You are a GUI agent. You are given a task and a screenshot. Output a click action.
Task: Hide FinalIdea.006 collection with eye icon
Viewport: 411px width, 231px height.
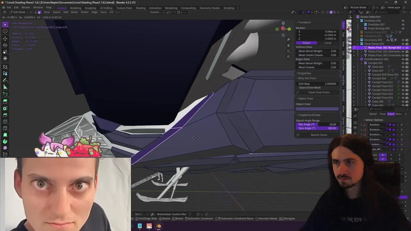(x=403, y=21)
